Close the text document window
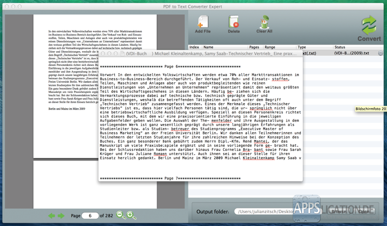The height and width of the screenshot is (226, 387). [103, 53]
